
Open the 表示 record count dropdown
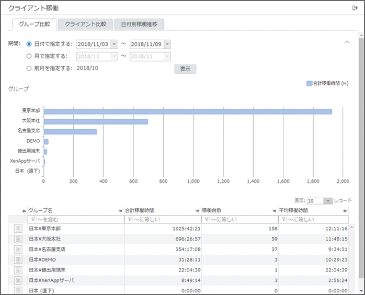click(x=328, y=201)
